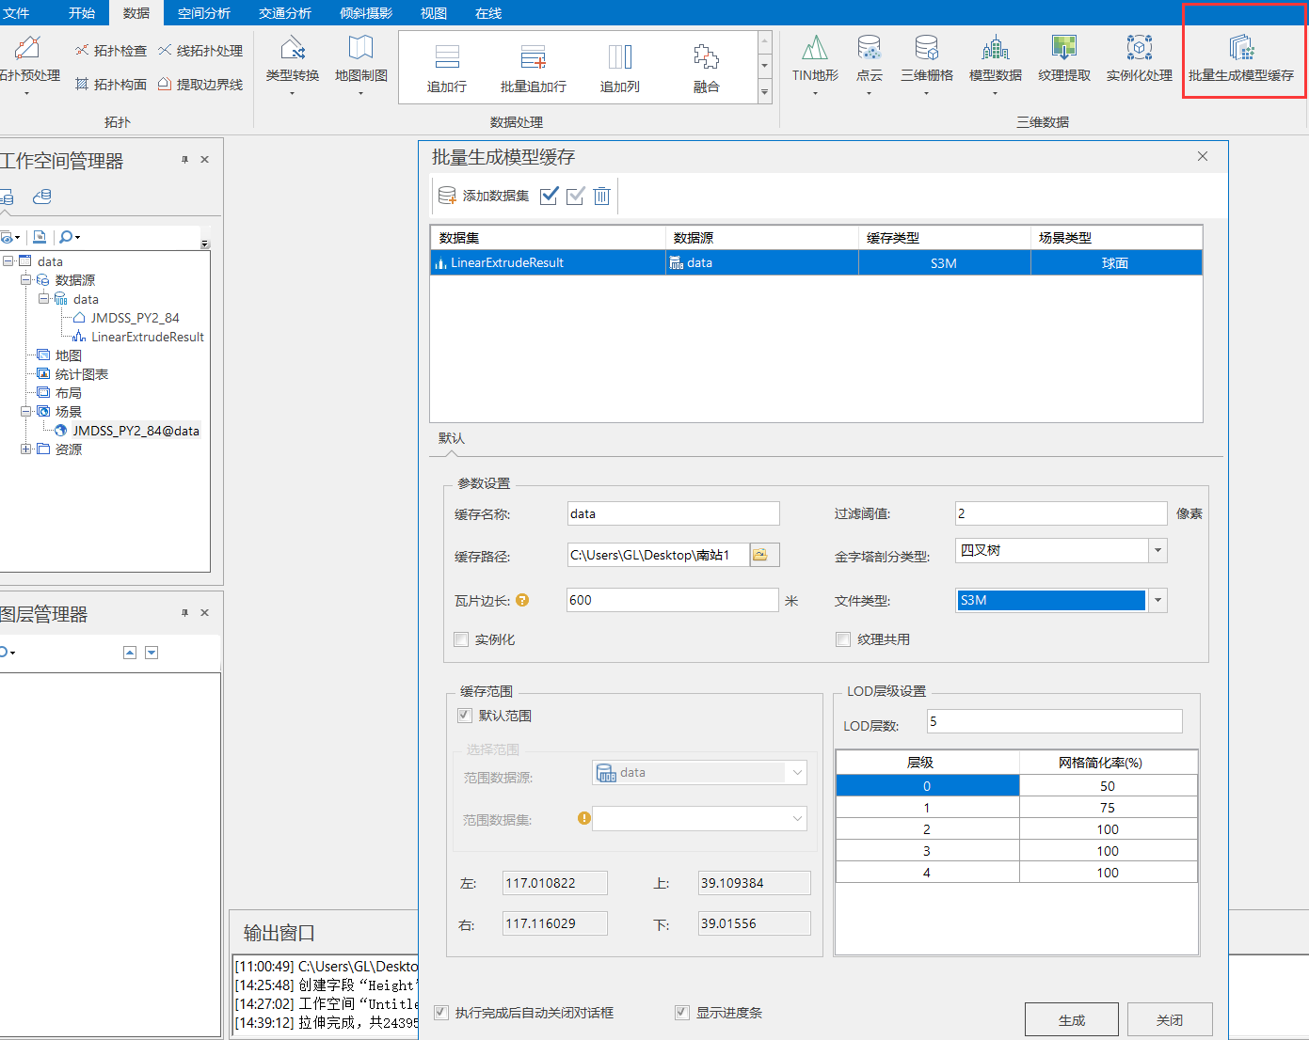Open the 类型转换 tool
The image size is (1309, 1040).
[293, 64]
